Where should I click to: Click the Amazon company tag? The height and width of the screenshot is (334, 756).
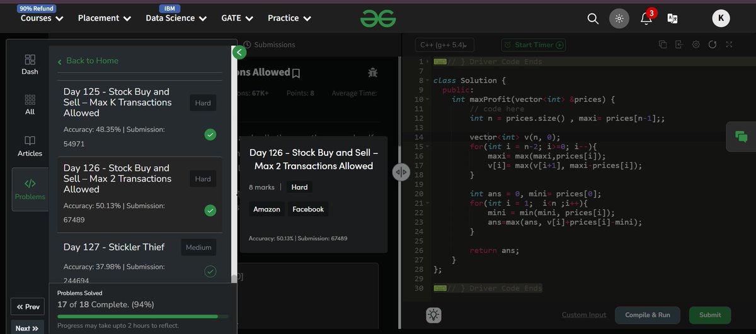[266, 209]
